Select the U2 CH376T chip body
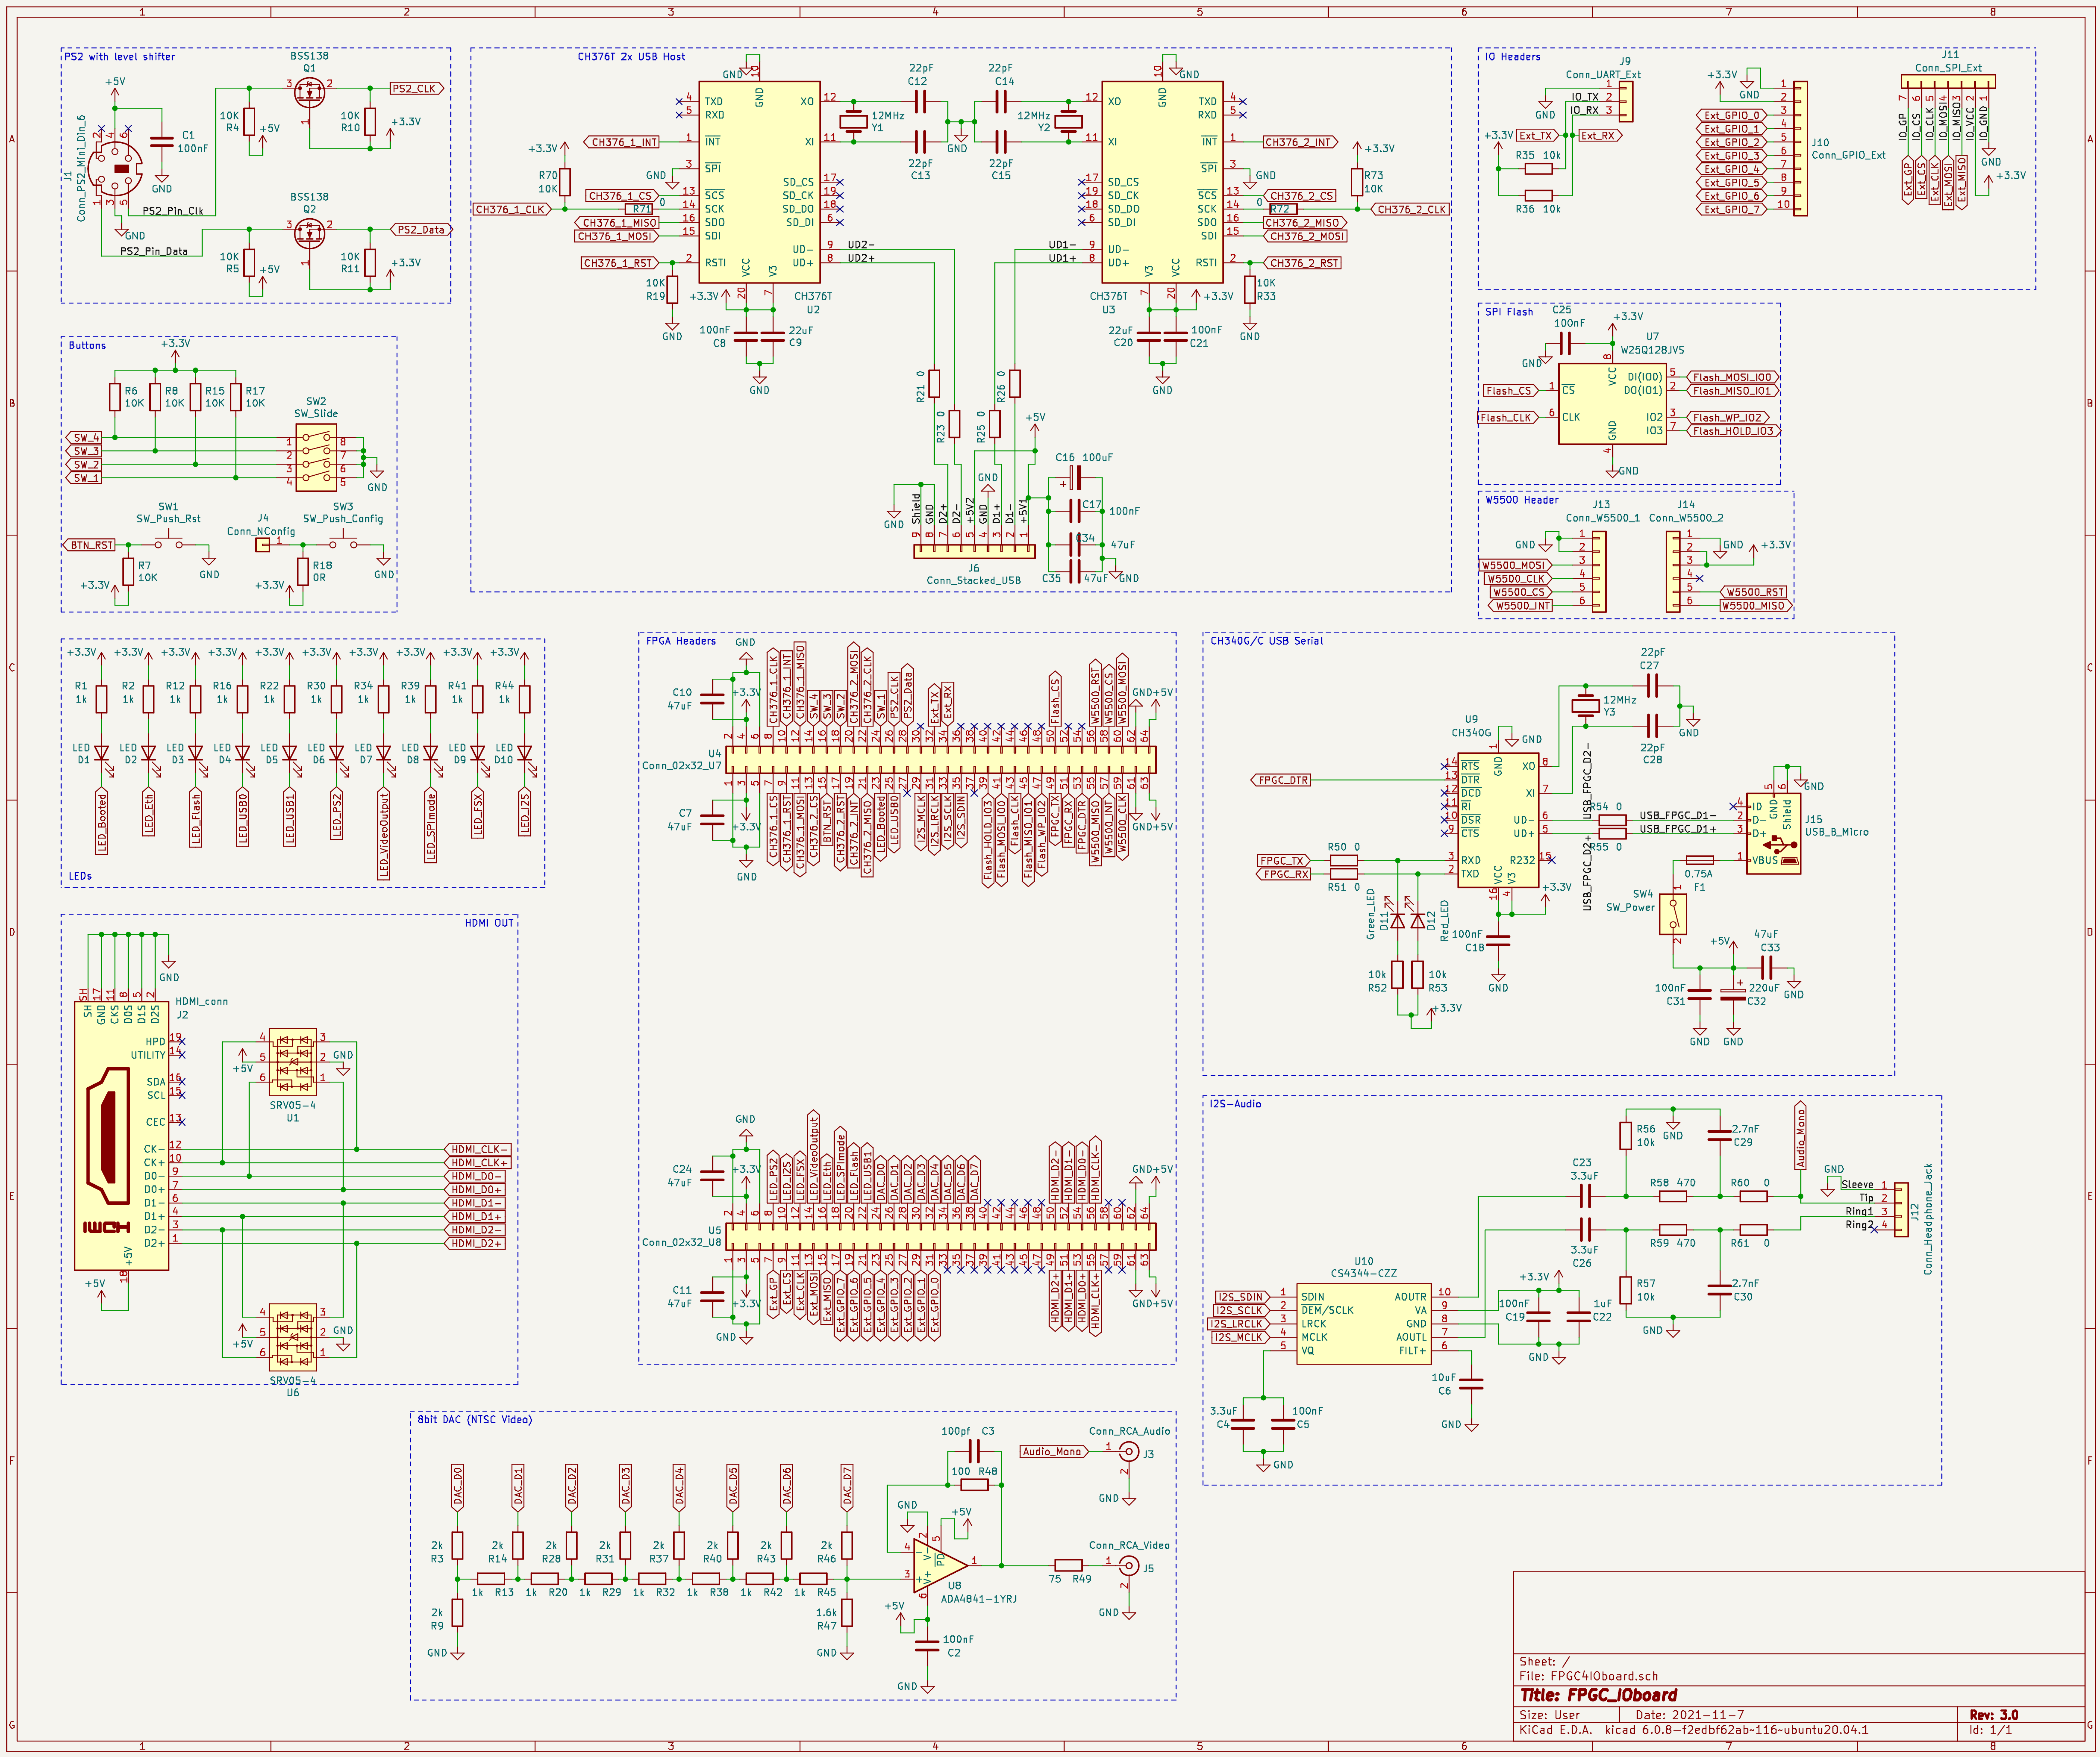 tap(759, 182)
